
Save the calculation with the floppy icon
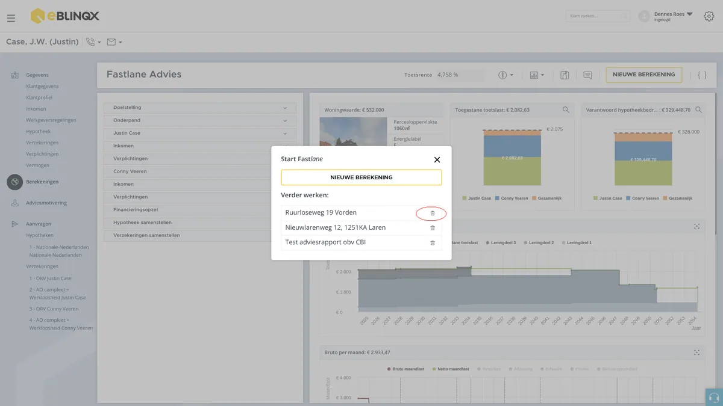[565, 75]
